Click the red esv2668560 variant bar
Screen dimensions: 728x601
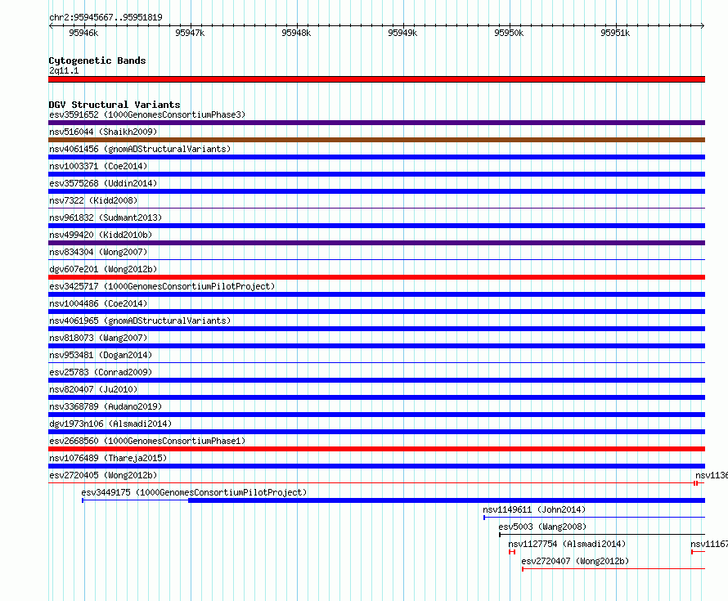(x=376, y=449)
